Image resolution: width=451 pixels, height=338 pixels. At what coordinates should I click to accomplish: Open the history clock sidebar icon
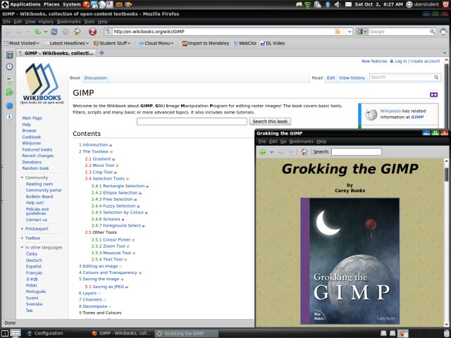[9, 67]
